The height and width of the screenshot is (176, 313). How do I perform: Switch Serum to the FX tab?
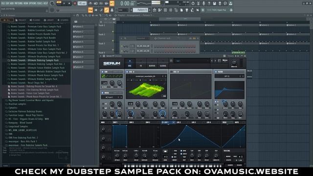point(141,63)
